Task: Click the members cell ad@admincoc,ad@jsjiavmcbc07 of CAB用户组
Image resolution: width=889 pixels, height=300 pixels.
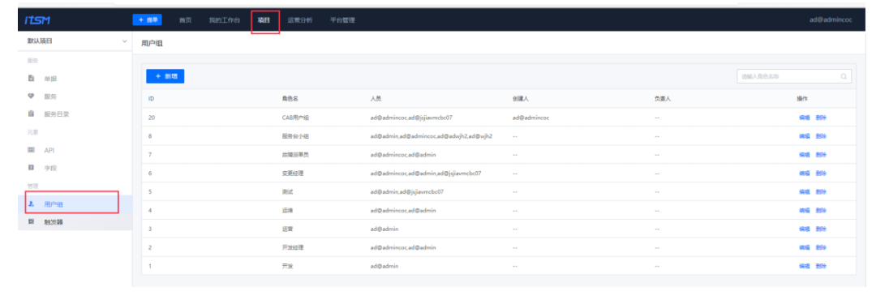Action: 411,118
